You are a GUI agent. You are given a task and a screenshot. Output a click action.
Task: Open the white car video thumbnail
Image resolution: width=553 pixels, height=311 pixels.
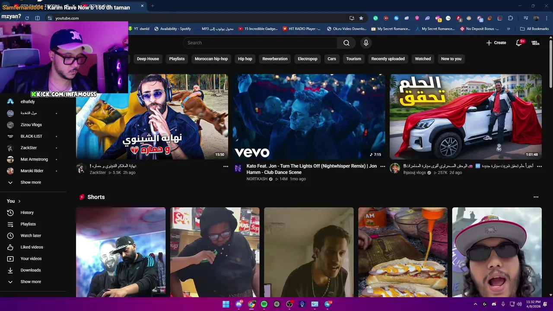(466, 117)
